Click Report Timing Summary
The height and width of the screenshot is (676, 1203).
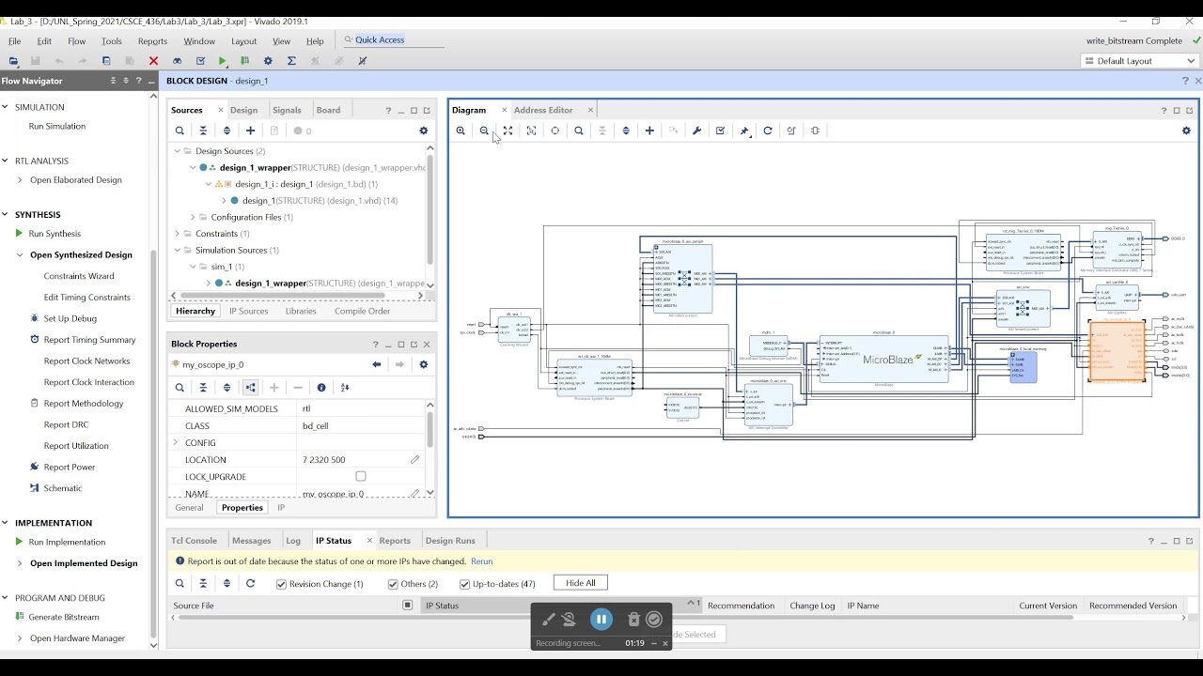89,340
